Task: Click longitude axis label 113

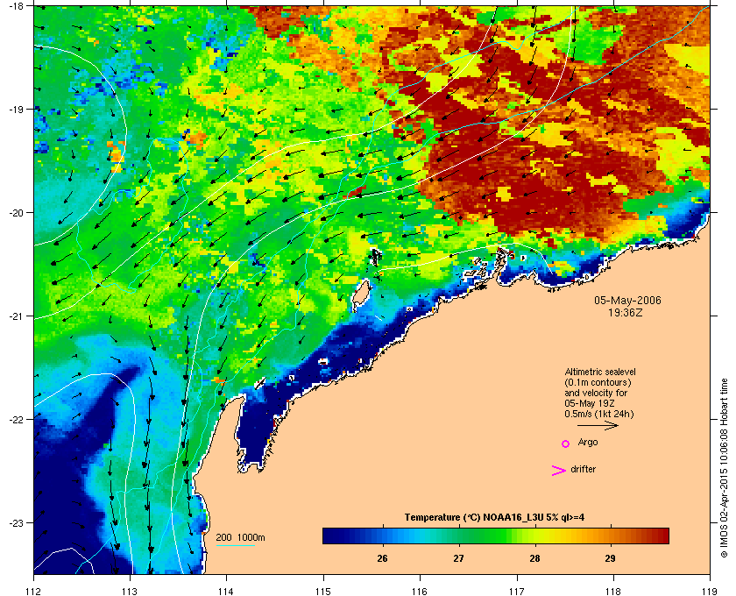Action: (130, 592)
